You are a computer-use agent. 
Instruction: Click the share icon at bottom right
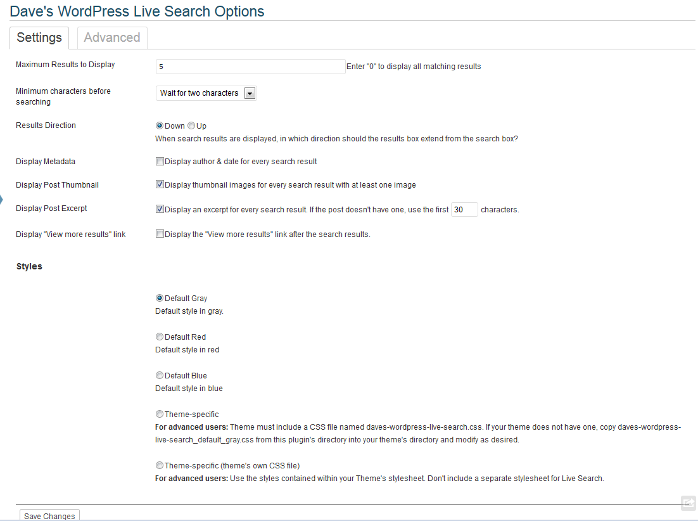pos(688,503)
